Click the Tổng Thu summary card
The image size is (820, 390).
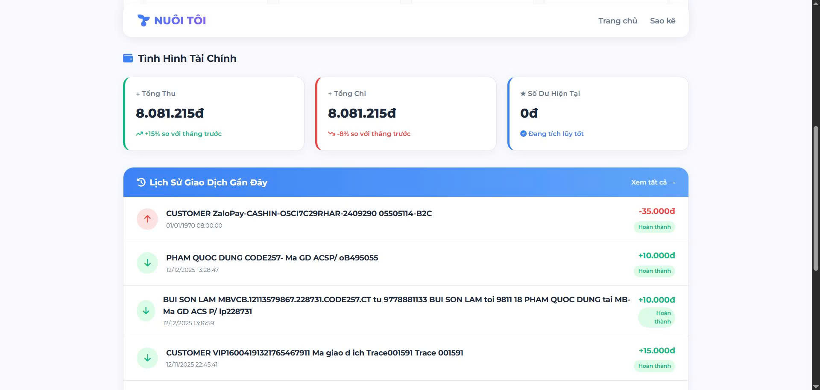214,114
